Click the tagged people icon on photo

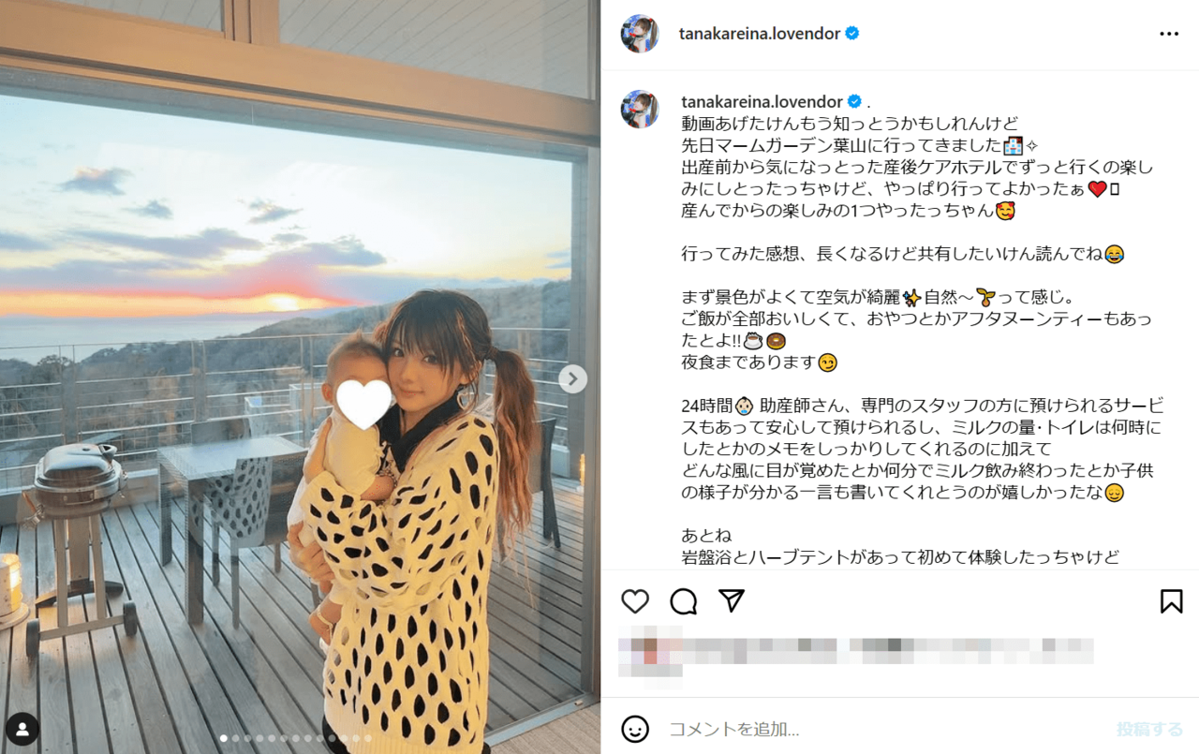22,729
